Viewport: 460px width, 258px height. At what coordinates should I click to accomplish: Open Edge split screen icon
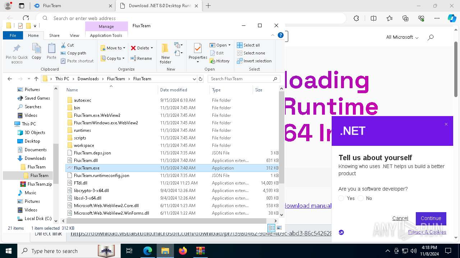pyautogui.click(x=373, y=18)
